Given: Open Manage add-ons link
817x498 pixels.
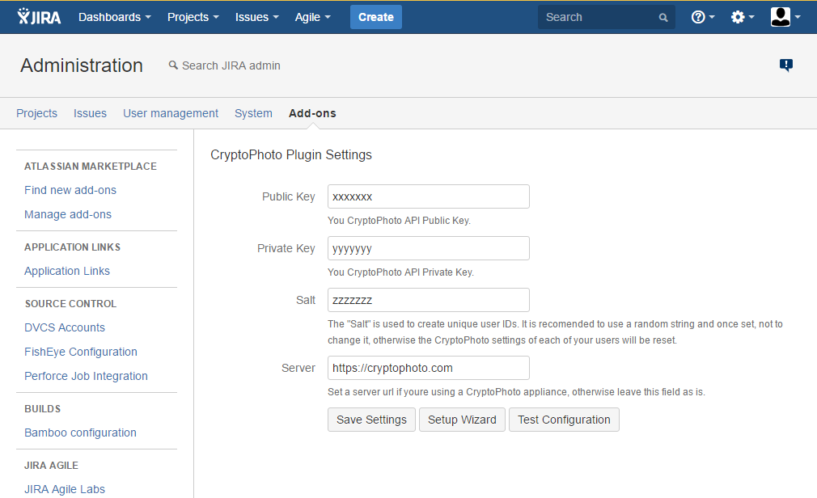Looking at the screenshot, I should click(x=68, y=214).
